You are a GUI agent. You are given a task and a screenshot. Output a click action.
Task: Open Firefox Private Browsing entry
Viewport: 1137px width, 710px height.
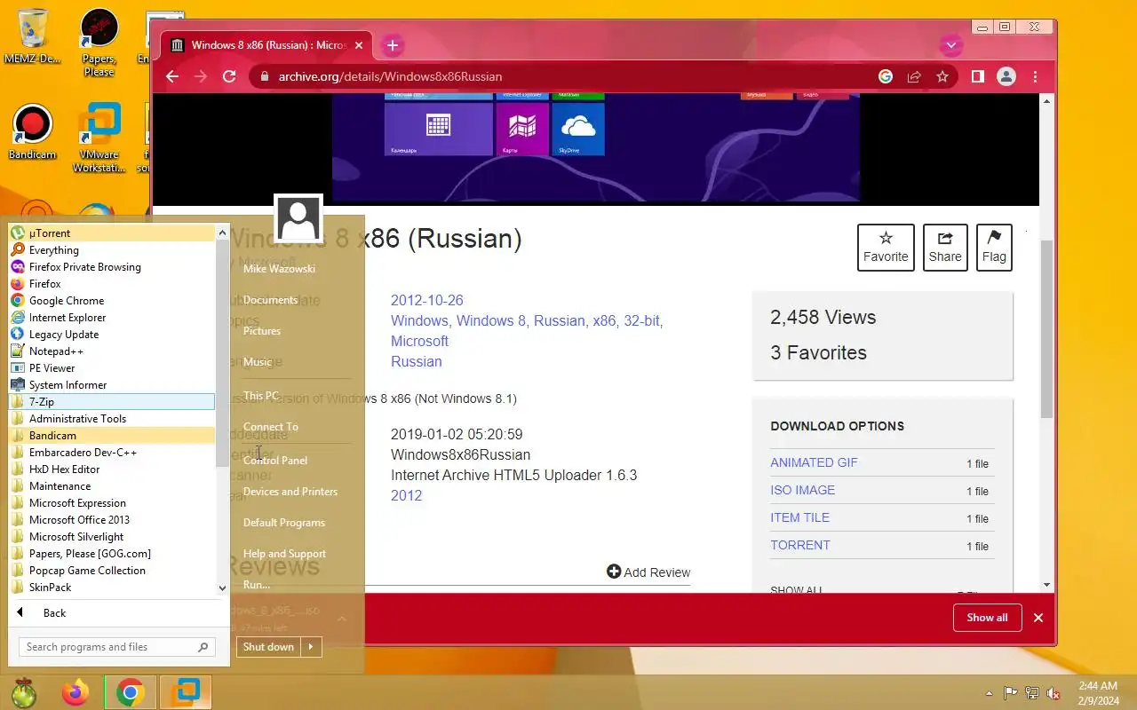coord(112,267)
